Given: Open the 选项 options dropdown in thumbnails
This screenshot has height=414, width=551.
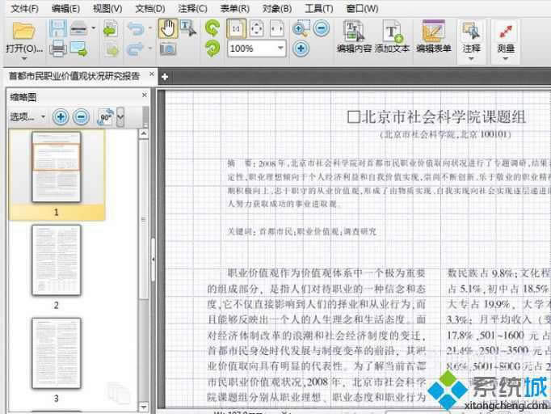Looking at the screenshot, I should (x=27, y=116).
